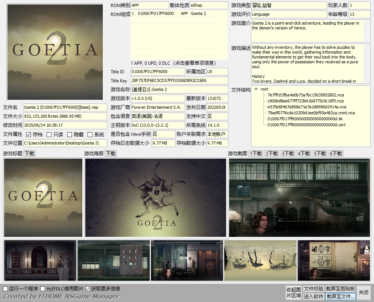
Task: Select the .tik ticket file entry
Action: point(305,119)
